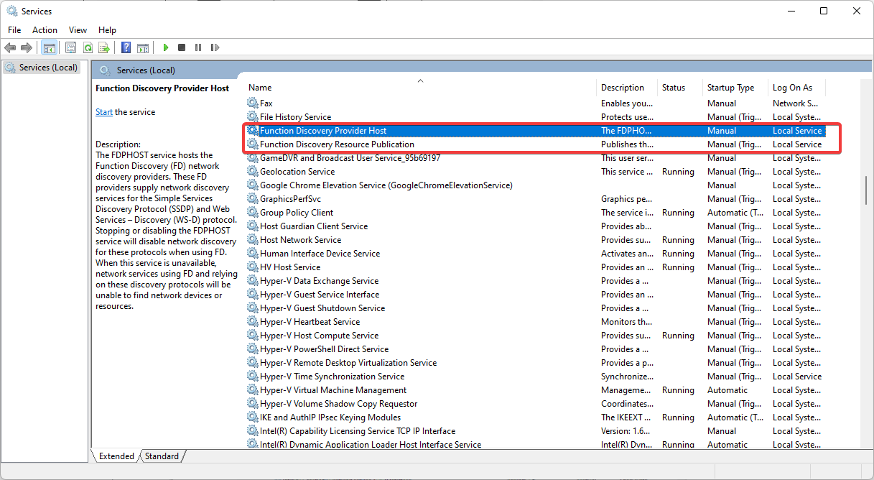Open the Action menu

(x=45, y=30)
